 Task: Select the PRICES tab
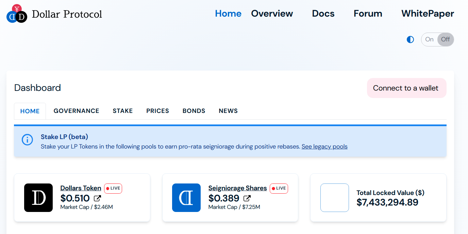[157, 111]
